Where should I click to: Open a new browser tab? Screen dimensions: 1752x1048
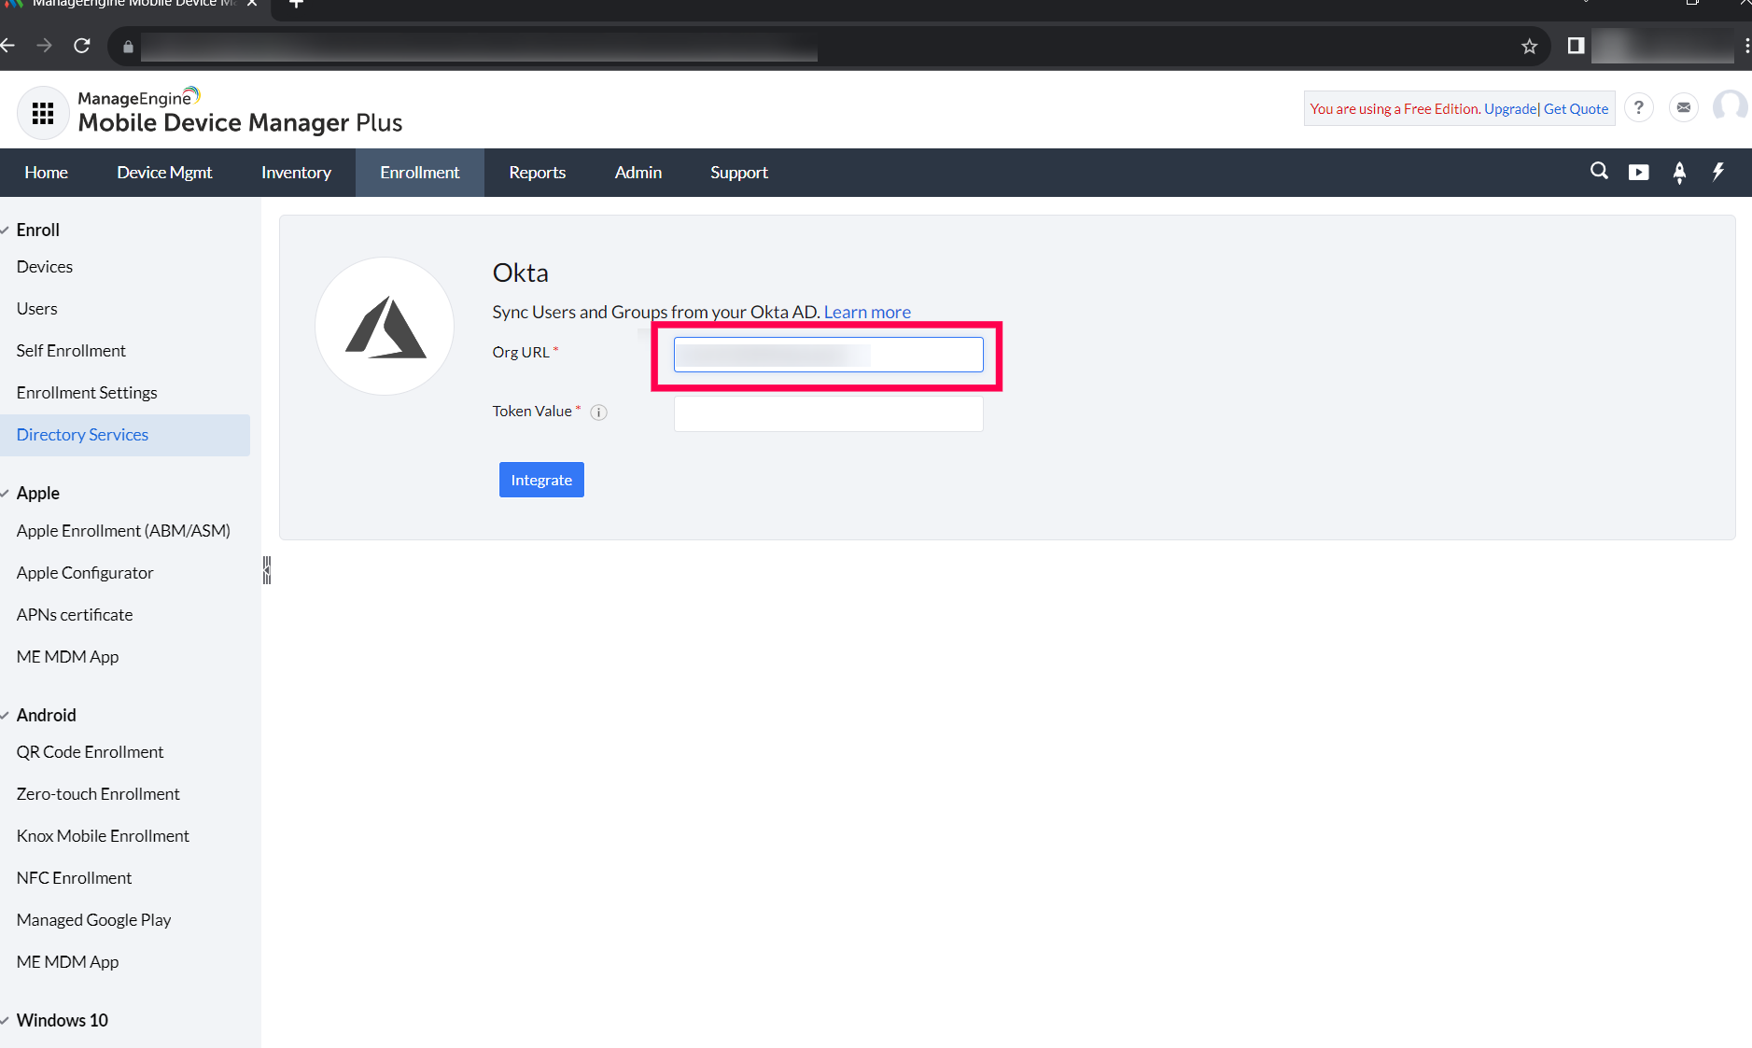(296, 4)
